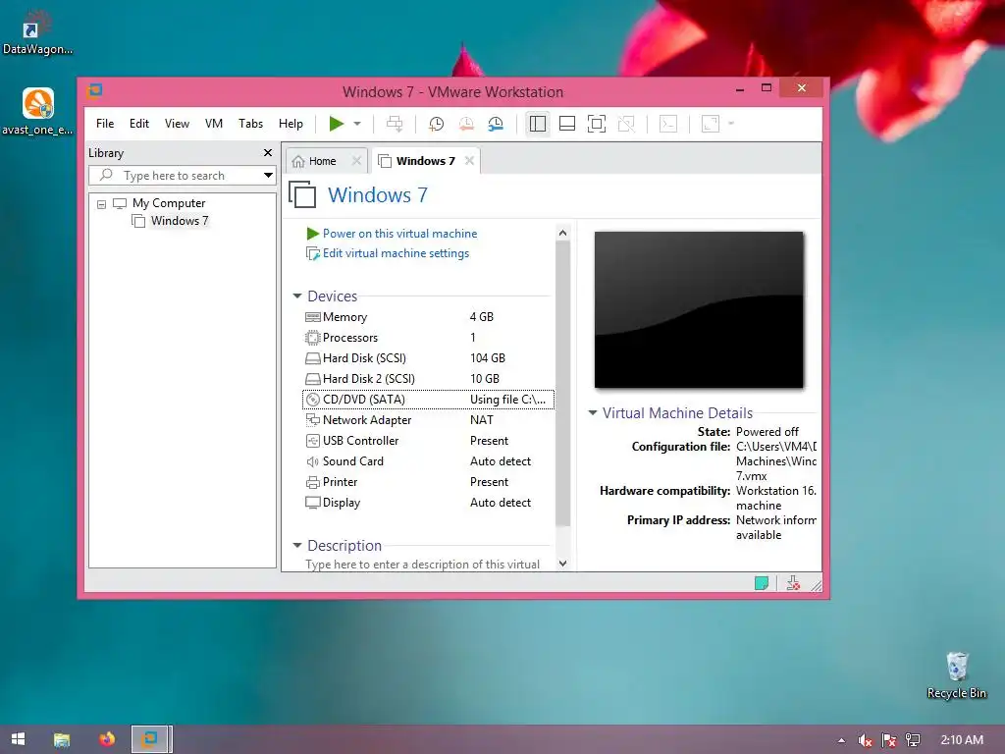Open the View menu

(x=177, y=124)
